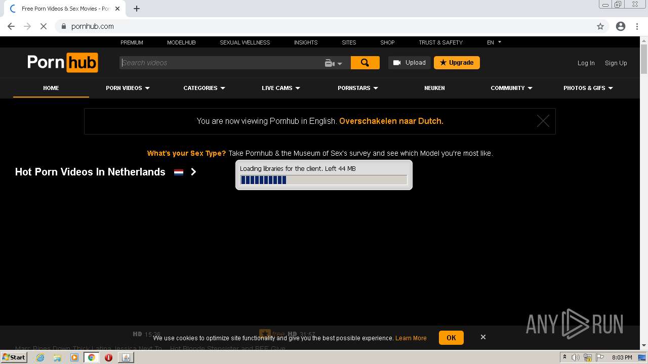
Task: Open the Chrome three-dot menu
Action: click(x=637, y=26)
